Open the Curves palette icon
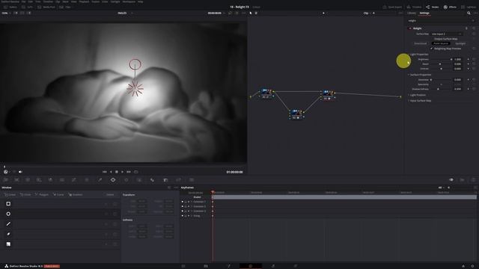Image resolution: width=479 pixels, height=269 pixels. (x=73, y=180)
